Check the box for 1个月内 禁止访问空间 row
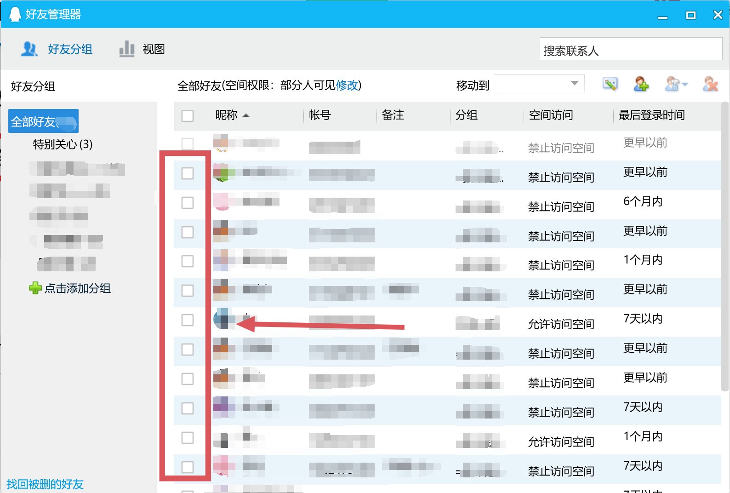The width and height of the screenshot is (730, 493). pos(188,261)
